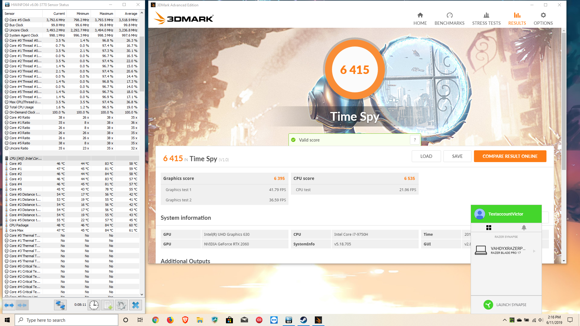Click HWiNFO scroll down arrow
The height and width of the screenshot is (326, 580).
(142, 295)
